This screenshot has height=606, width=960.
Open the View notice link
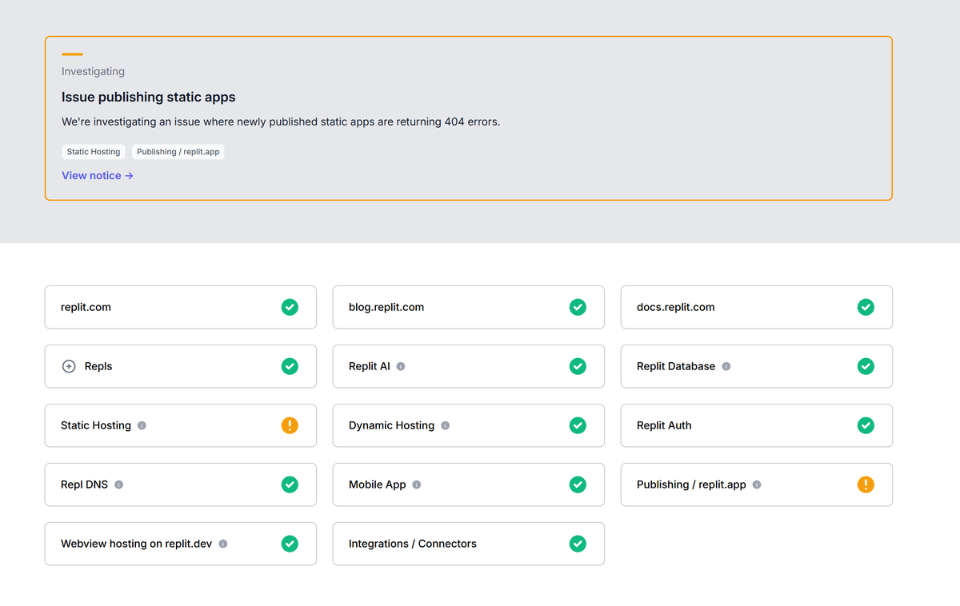[x=98, y=176]
